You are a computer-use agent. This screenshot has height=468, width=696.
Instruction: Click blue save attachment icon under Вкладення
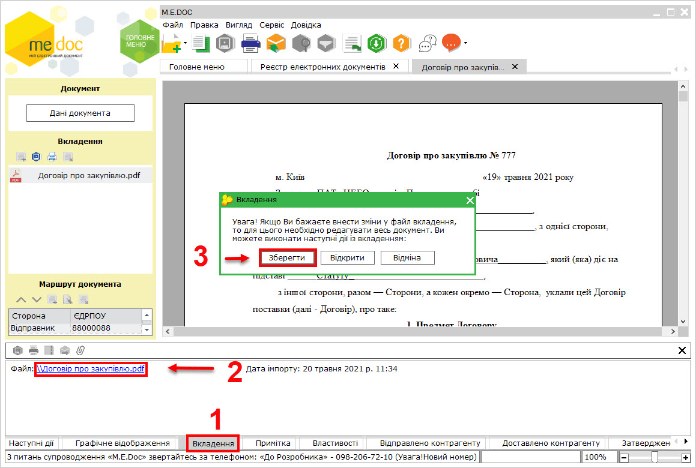tap(37, 157)
